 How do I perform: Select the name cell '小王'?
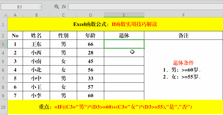tap(36, 87)
